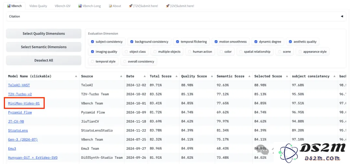Uncheck imaging quality checkbox

(x=92, y=52)
